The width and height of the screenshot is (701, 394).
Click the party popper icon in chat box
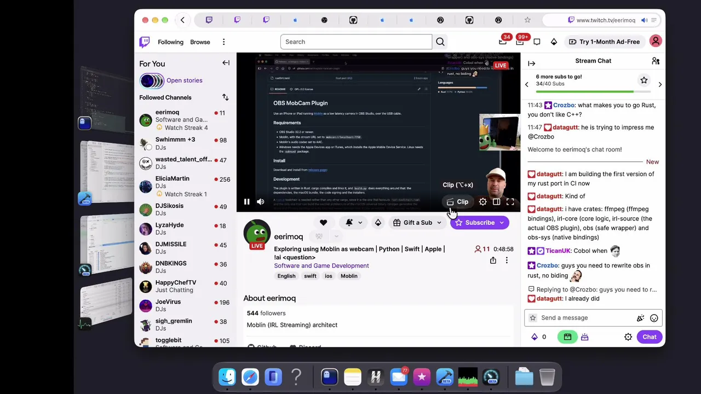(x=640, y=318)
